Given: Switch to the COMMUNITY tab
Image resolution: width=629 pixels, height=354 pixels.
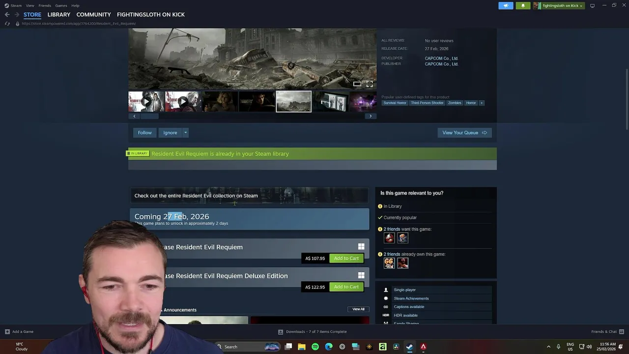Looking at the screenshot, I should click(93, 15).
